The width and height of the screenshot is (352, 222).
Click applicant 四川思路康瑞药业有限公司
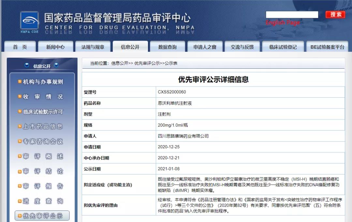click(x=183, y=136)
